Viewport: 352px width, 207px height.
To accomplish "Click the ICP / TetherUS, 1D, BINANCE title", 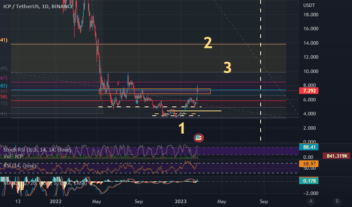I will [x=38, y=6].
